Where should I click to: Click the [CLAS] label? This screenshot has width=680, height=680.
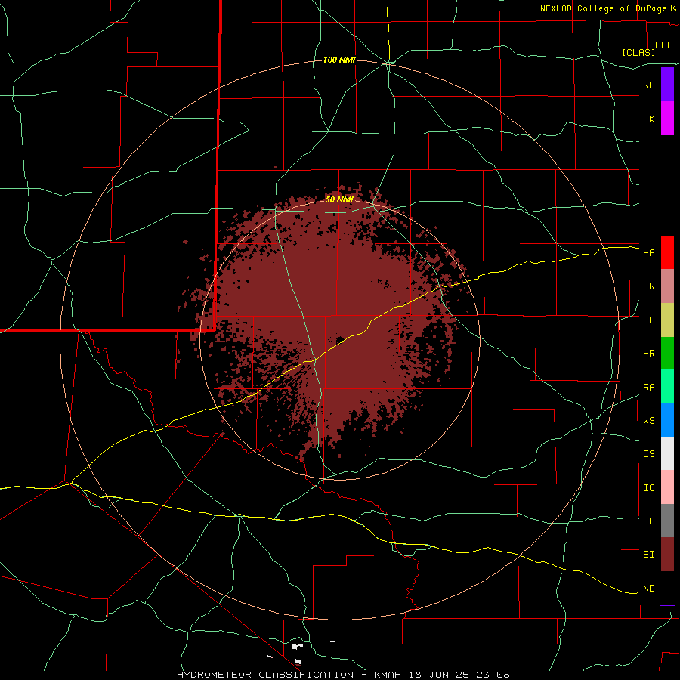[638, 52]
